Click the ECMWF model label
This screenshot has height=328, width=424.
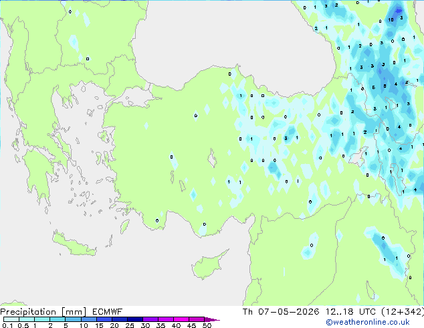[108, 312]
